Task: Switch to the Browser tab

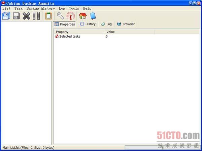Action: point(126,24)
